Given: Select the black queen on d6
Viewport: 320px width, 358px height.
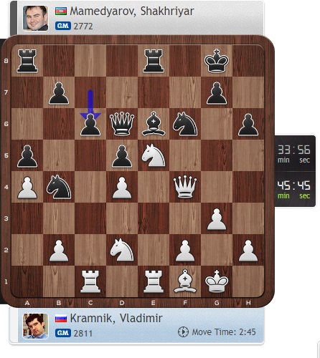Looking at the screenshot, I should click(122, 124).
